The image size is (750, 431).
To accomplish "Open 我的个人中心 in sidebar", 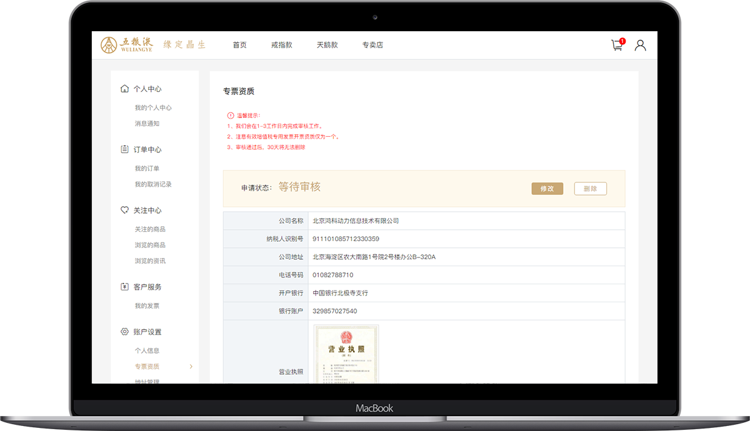I will click(x=153, y=108).
